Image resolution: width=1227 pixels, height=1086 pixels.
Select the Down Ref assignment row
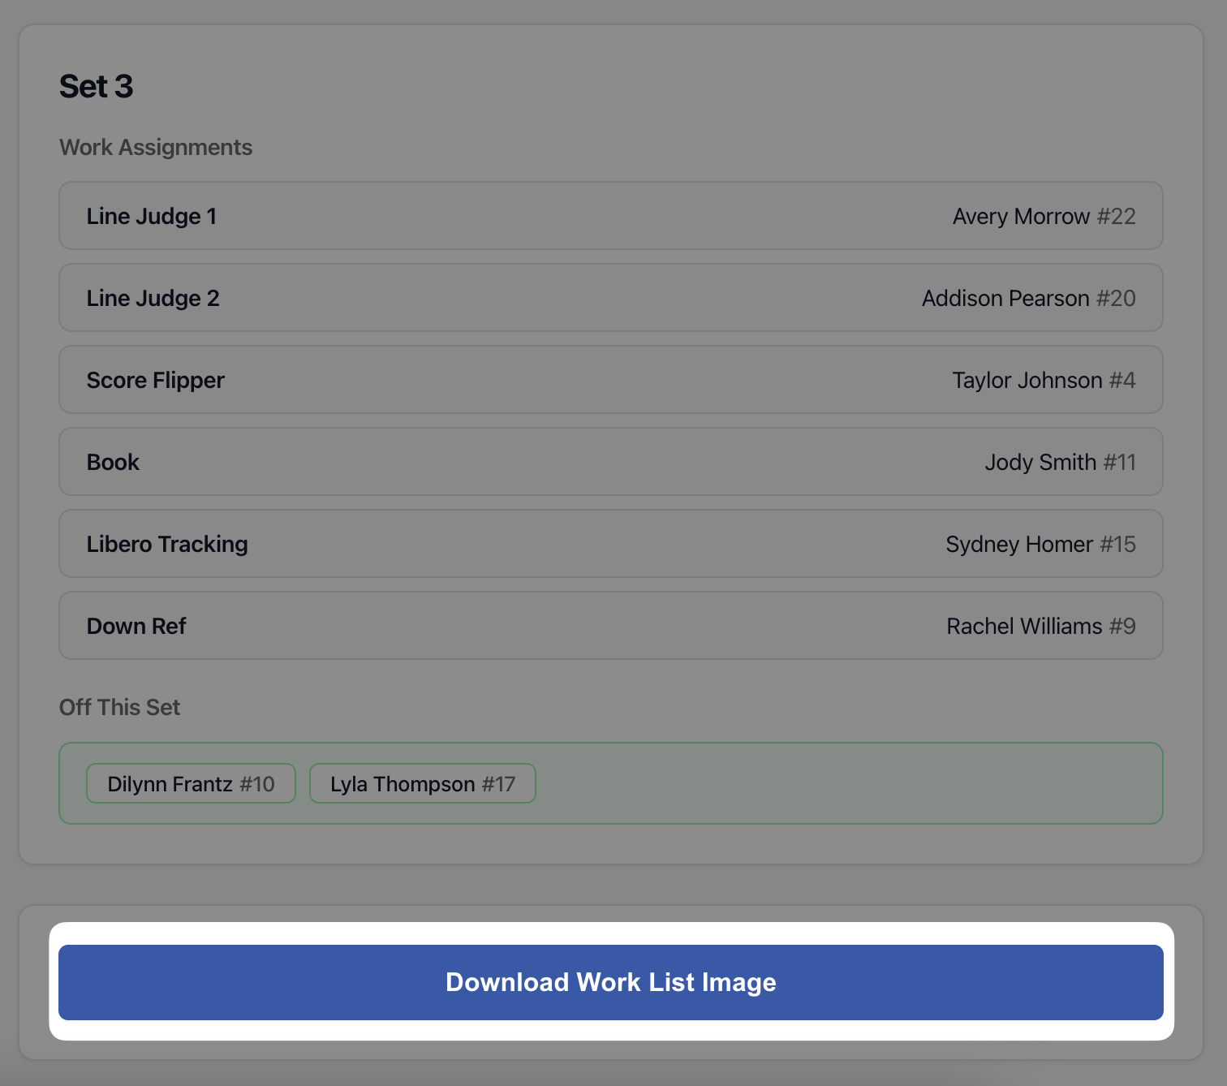point(611,626)
